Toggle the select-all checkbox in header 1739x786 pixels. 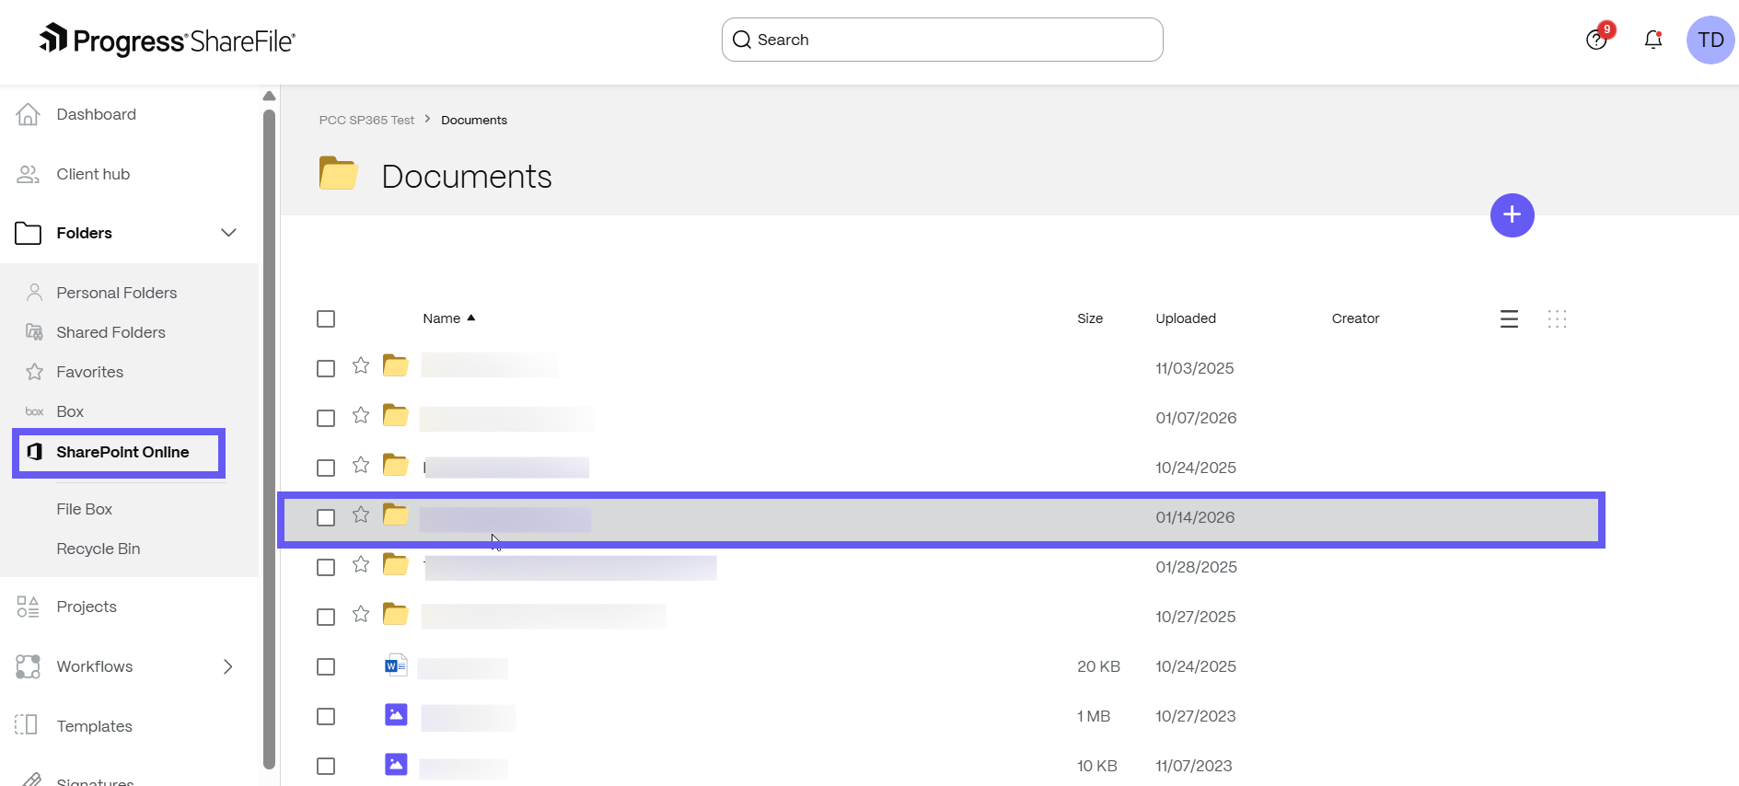326,319
